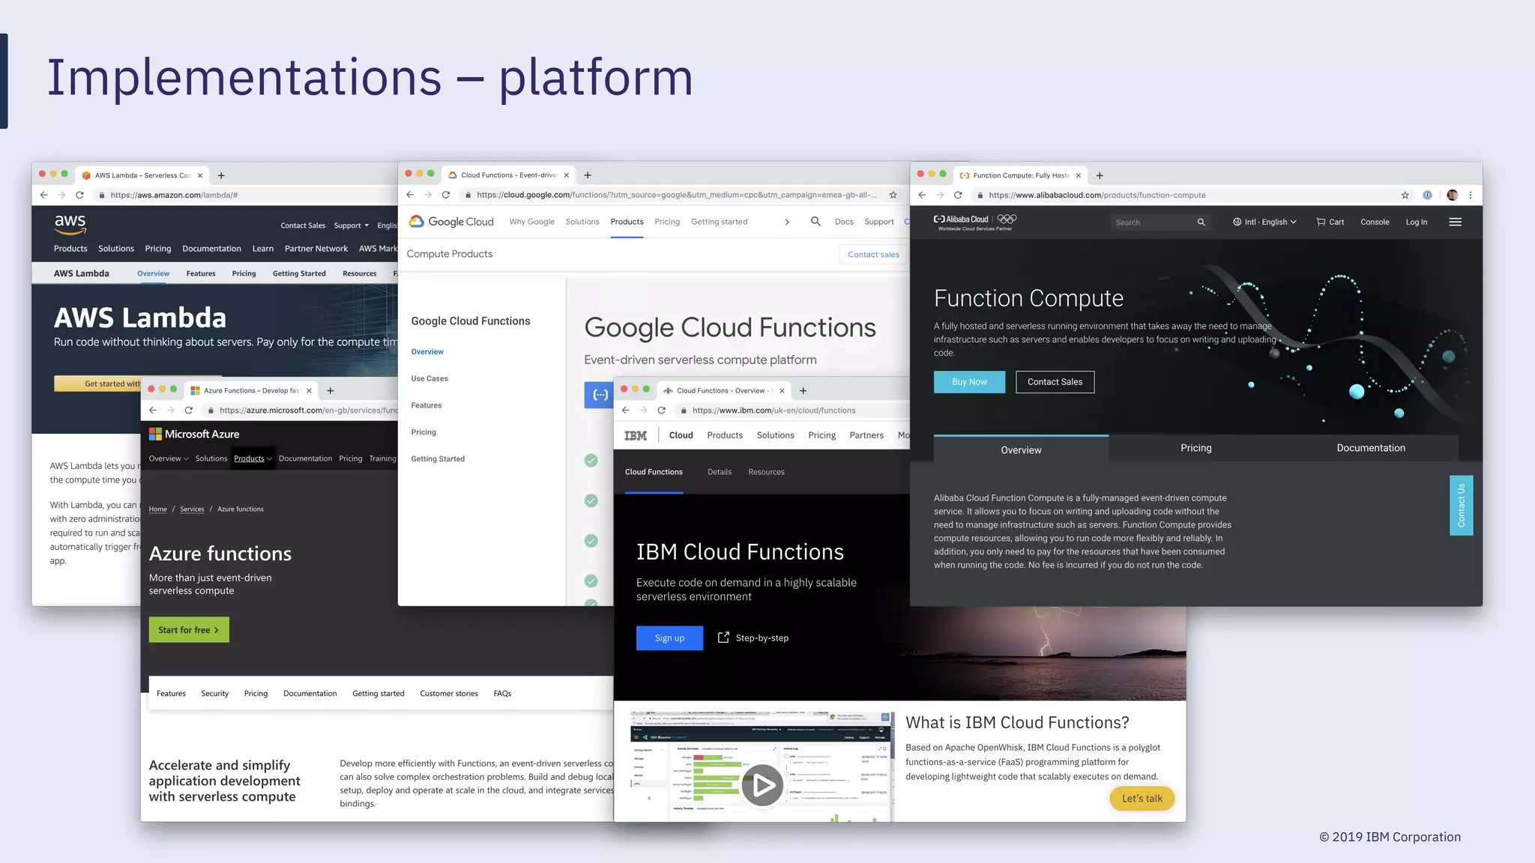Open Azure Documentation menu item

click(x=305, y=458)
